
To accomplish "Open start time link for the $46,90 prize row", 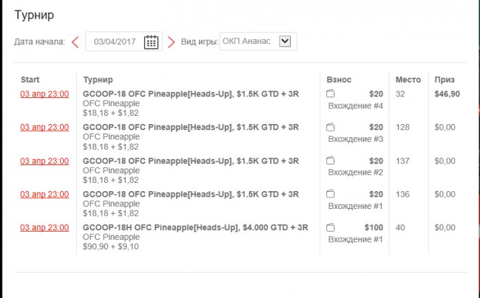I will click(45, 94).
